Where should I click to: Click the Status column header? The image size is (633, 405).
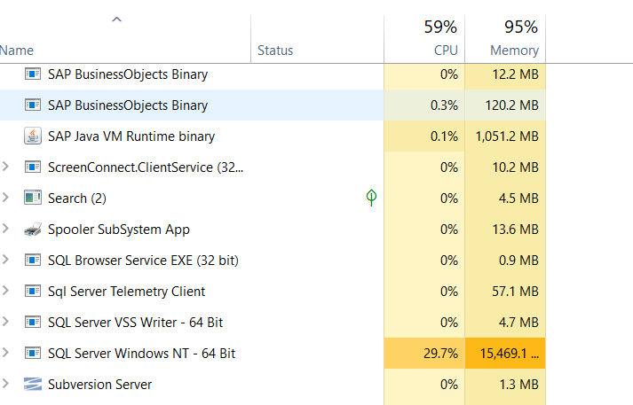pos(275,51)
